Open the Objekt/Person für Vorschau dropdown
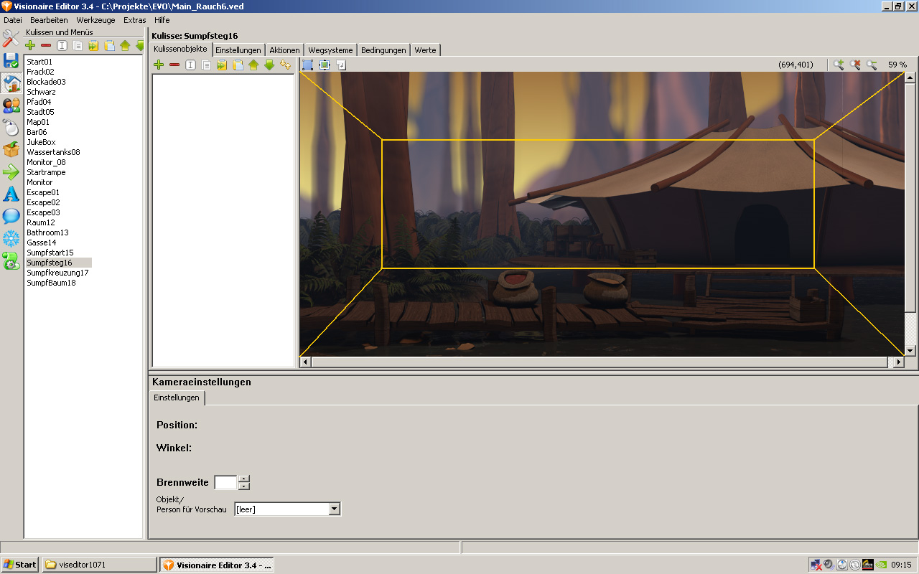This screenshot has width=919, height=574. [334, 509]
